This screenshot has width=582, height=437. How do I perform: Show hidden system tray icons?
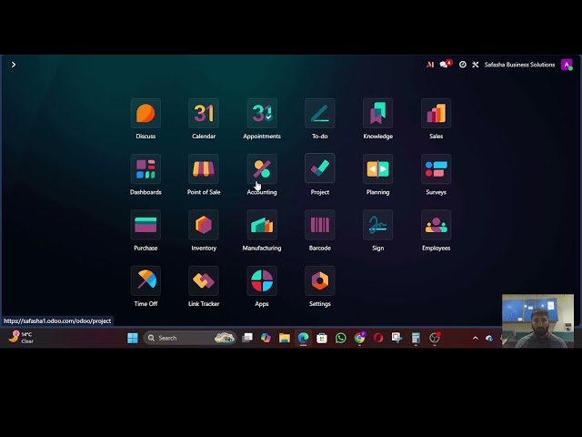click(x=475, y=338)
